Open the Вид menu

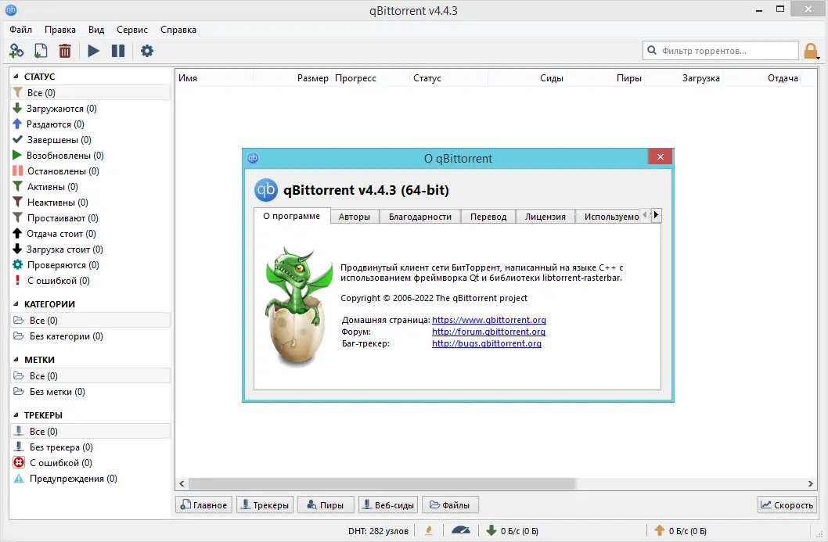(x=96, y=30)
